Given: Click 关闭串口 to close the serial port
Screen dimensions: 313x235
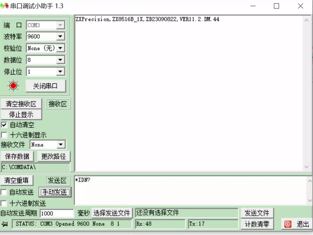Looking at the screenshot, I should [46, 86].
